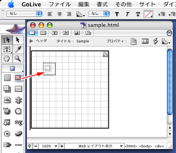Select the QuickTime object icon
The image size is (176, 153).
(x=18, y=111)
